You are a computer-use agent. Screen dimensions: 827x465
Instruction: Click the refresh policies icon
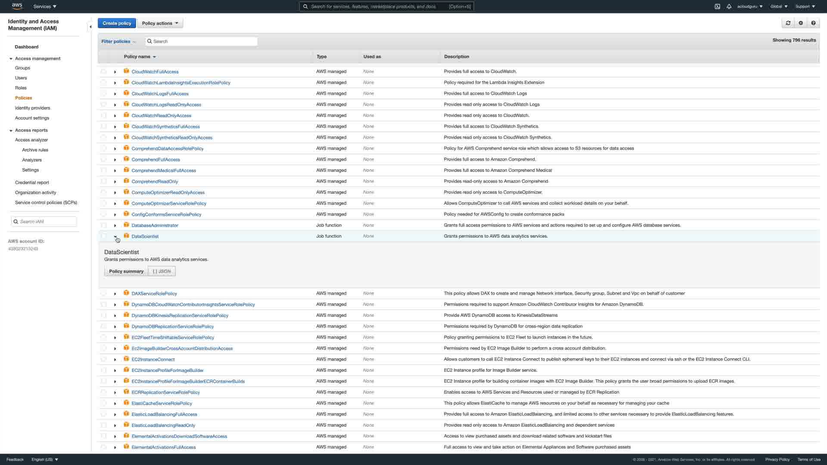(788, 23)
